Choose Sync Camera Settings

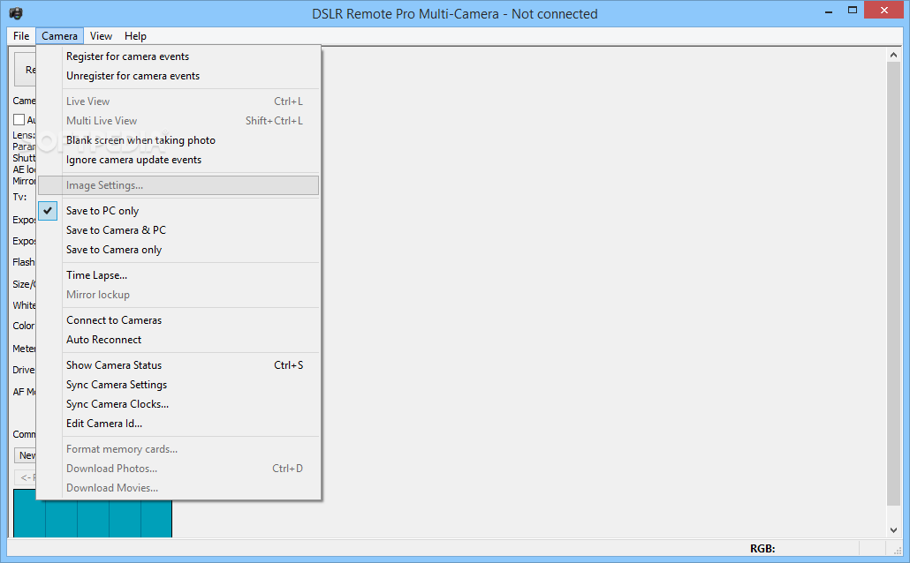coord(178,385)
